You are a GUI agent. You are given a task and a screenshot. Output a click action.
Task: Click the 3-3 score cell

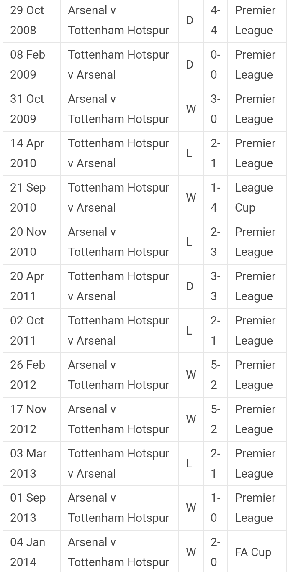215,286
